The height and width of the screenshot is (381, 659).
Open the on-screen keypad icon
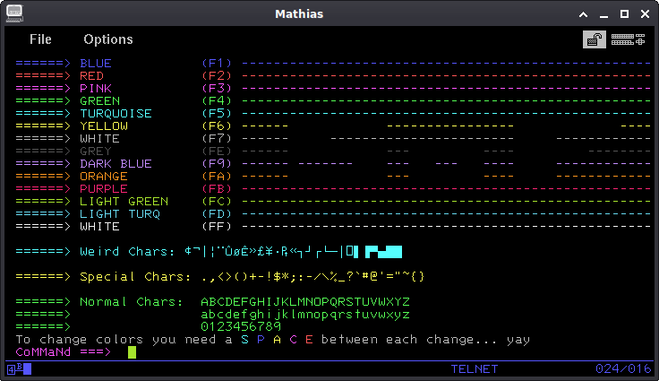[x=628, y=39]
